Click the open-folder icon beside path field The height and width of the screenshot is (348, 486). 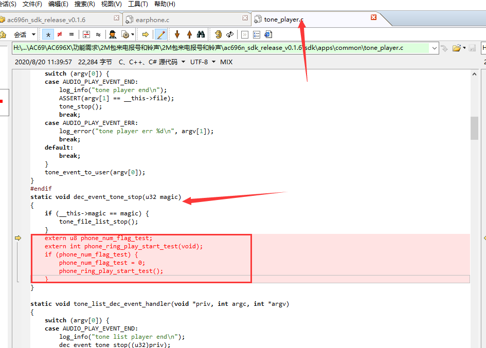point(456,48)
